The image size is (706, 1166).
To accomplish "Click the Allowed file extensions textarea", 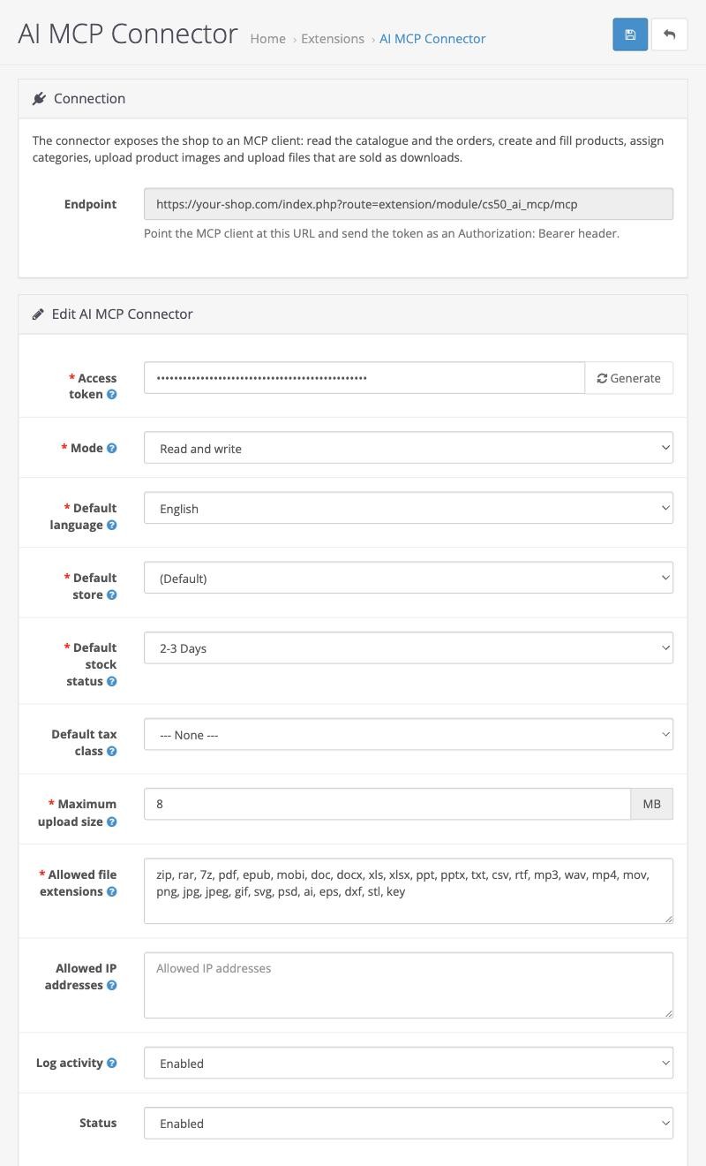I will 409,890.
